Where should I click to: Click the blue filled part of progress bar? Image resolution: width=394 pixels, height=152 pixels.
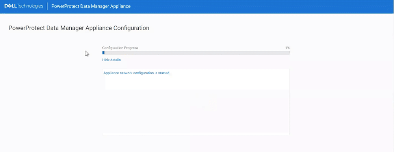[x=103, y=53]
